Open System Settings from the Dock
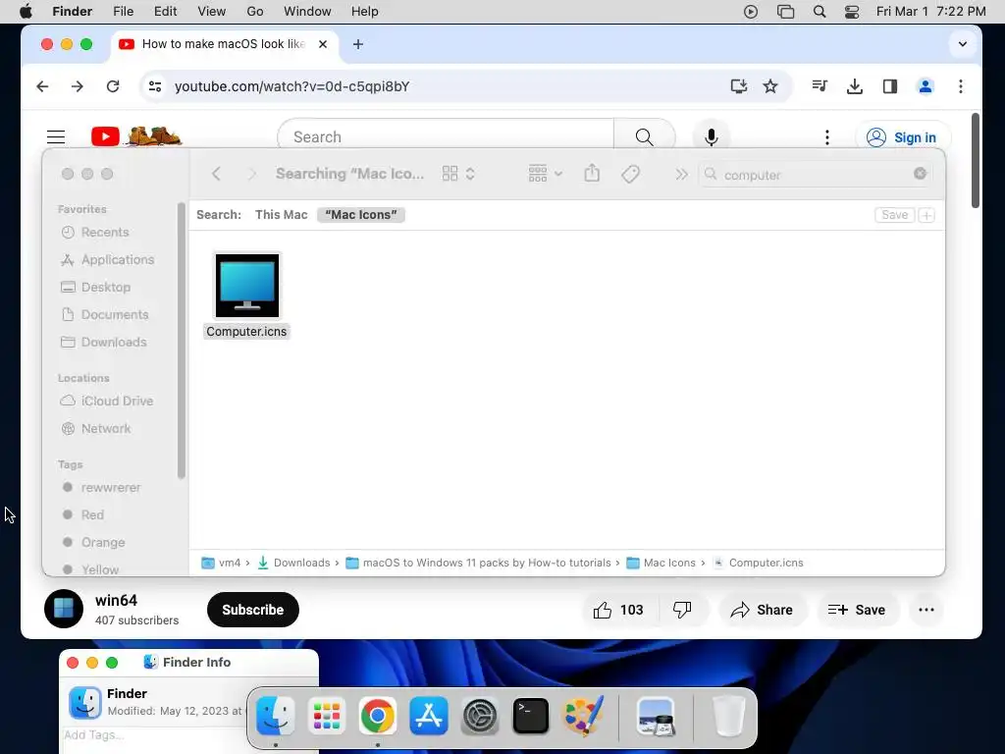Viewport: 1005px width, 754px height. tap(479, 716)
